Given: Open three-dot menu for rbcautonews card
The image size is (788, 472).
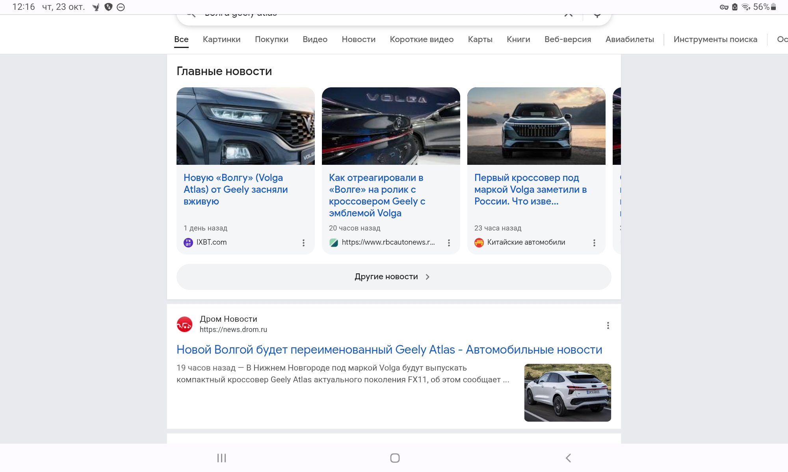Looking at the screenshot, I should click(449, 243).
